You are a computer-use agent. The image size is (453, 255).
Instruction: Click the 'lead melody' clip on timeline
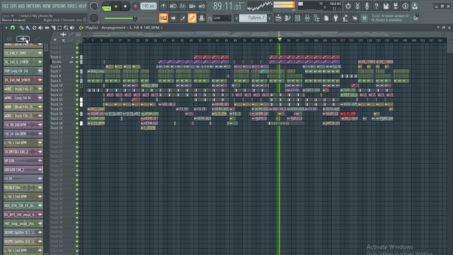(x=286, y=123)
